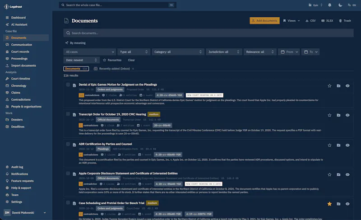The width and height of the screenshot is (361, 220).
Task: Add Apple Corporate Disclosure to dossier folder
Action: 338,174
